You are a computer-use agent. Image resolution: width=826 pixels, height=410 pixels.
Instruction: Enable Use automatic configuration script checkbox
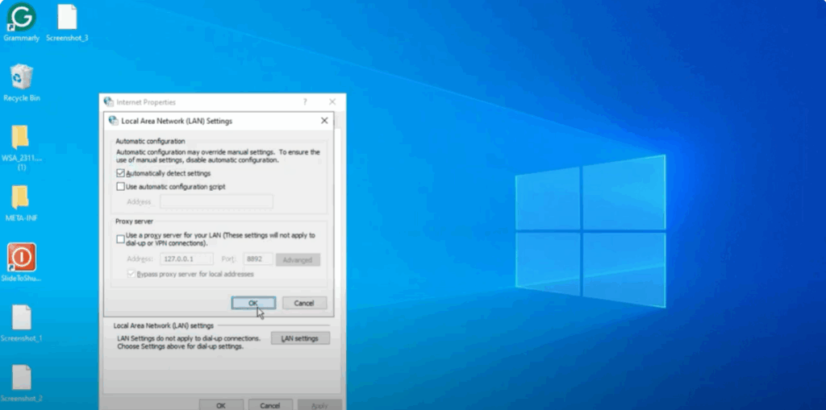(121, 186)
